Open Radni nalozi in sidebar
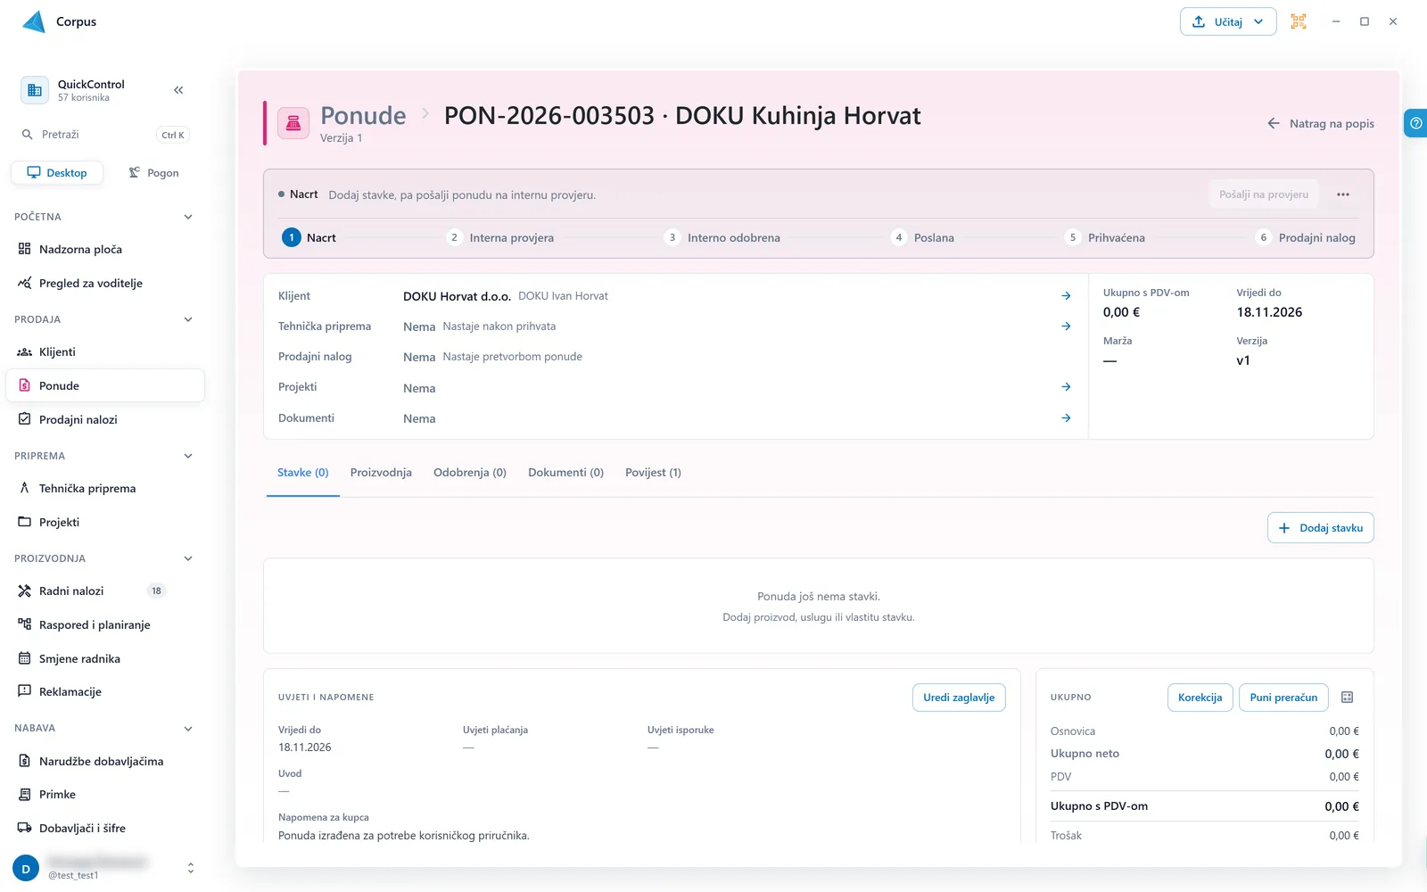 (x=105, y=591)
